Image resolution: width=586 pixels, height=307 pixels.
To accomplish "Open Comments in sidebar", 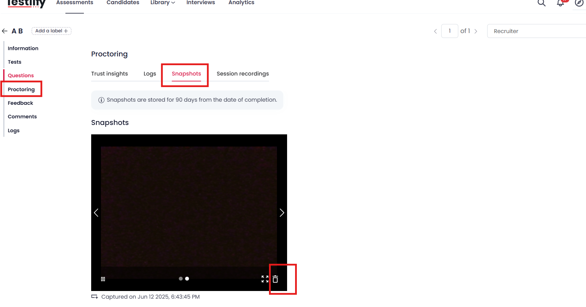I will (22, 117).
